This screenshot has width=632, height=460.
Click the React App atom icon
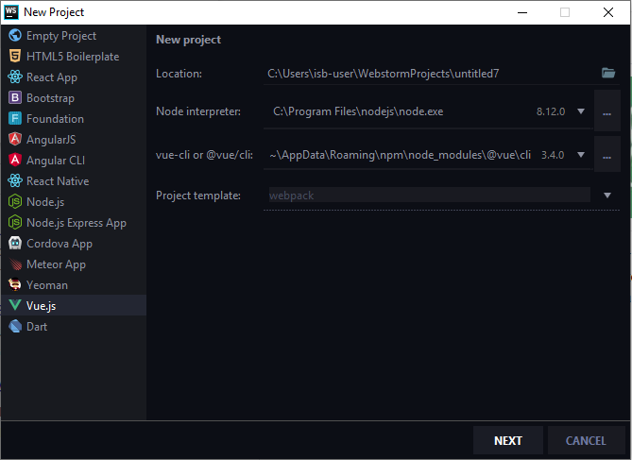point(15,77)
